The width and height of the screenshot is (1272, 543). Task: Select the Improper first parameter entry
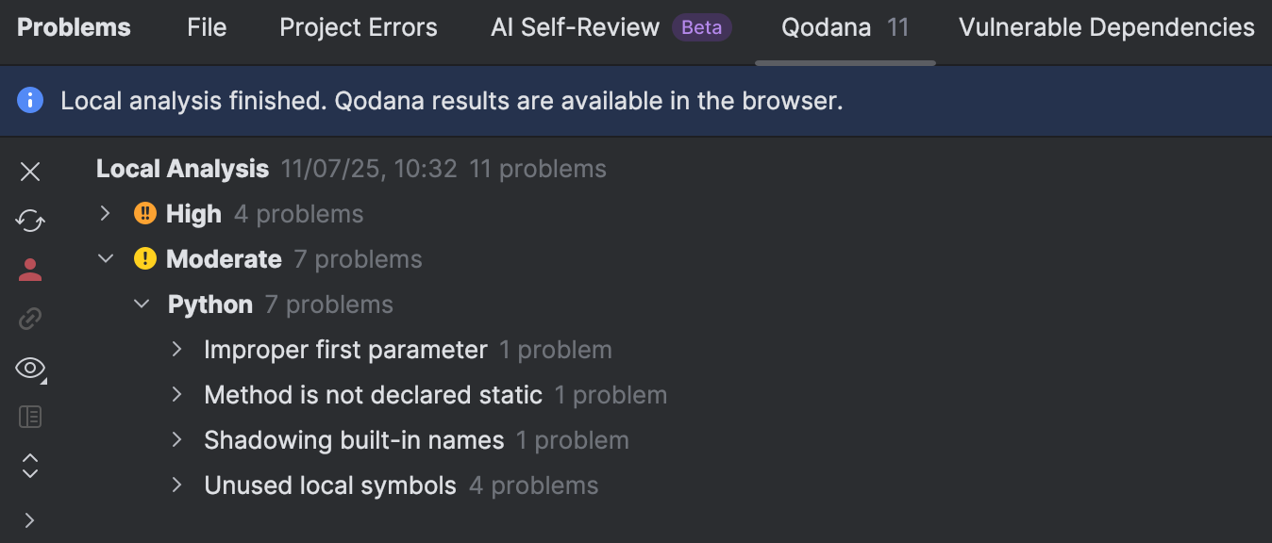pos(345,349)
